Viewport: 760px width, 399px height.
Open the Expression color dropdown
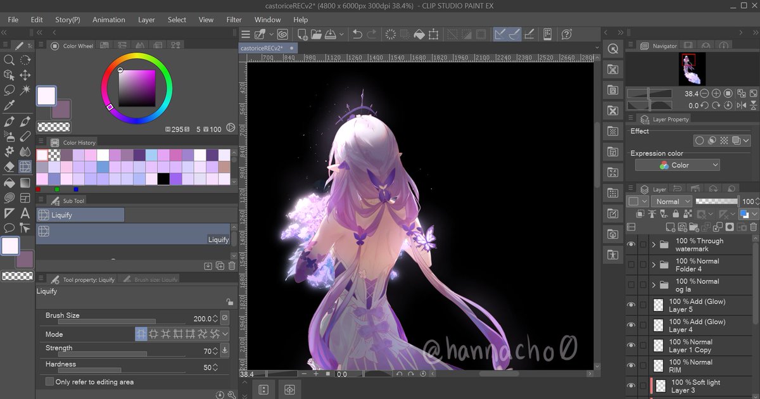point(678,165)
